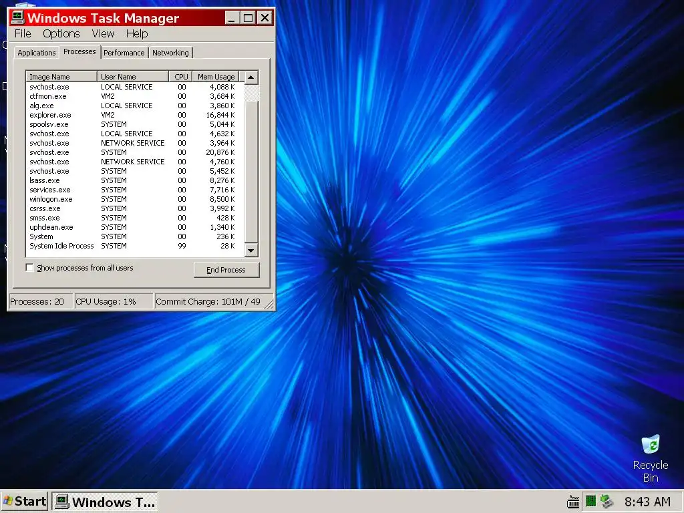
Task: Click the CPU value 99
Action: point(182,246)
